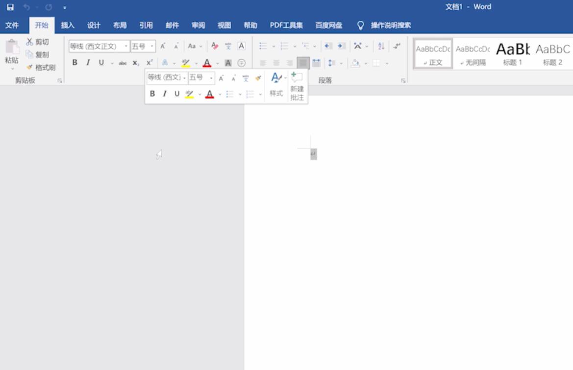Toggle character shading A icon
This screenshot has width=573, height=370.
[228, 63]
